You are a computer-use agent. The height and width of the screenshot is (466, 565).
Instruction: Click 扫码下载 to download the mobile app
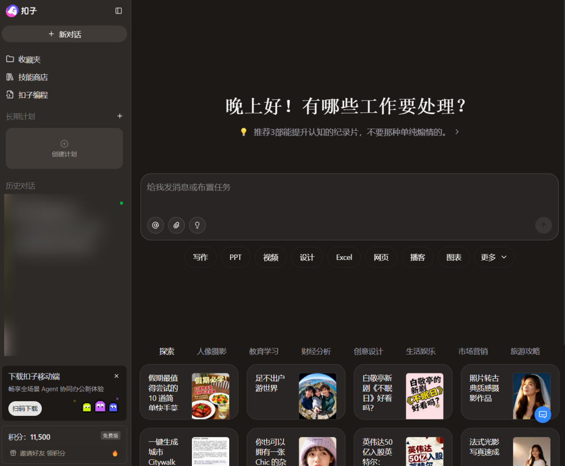tap(25, 408)
